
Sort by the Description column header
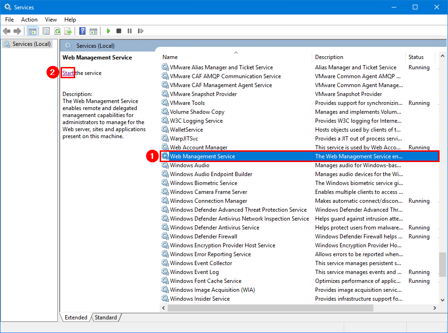[x=359, y=57]
